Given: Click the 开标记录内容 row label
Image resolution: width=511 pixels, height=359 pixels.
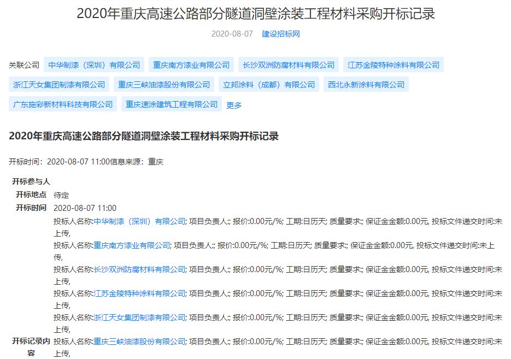Looking at the screenshot, I should click(x=31, y=347).
